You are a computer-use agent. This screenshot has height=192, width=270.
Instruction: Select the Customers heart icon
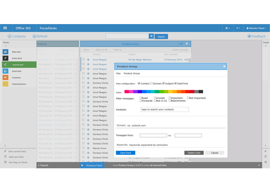click(5, 77)
